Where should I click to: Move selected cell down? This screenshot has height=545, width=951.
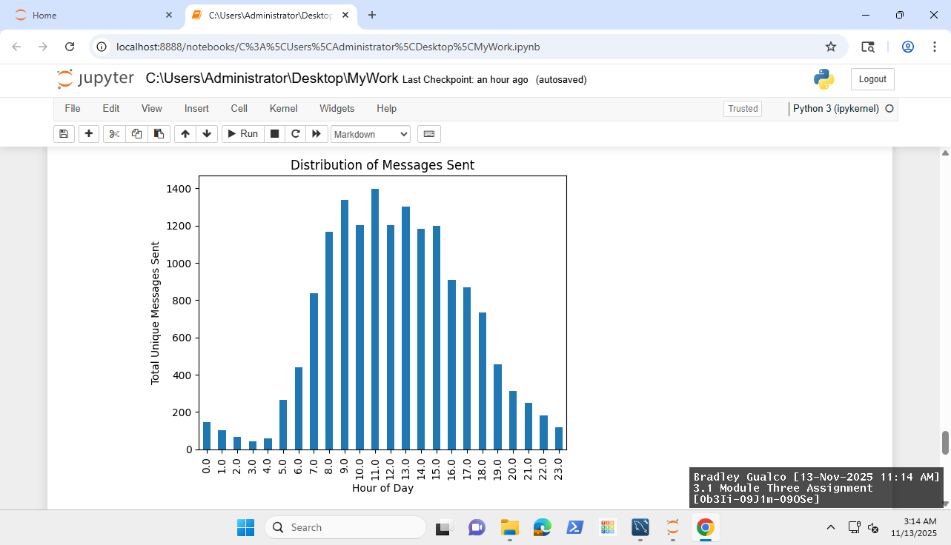(206, 134)
